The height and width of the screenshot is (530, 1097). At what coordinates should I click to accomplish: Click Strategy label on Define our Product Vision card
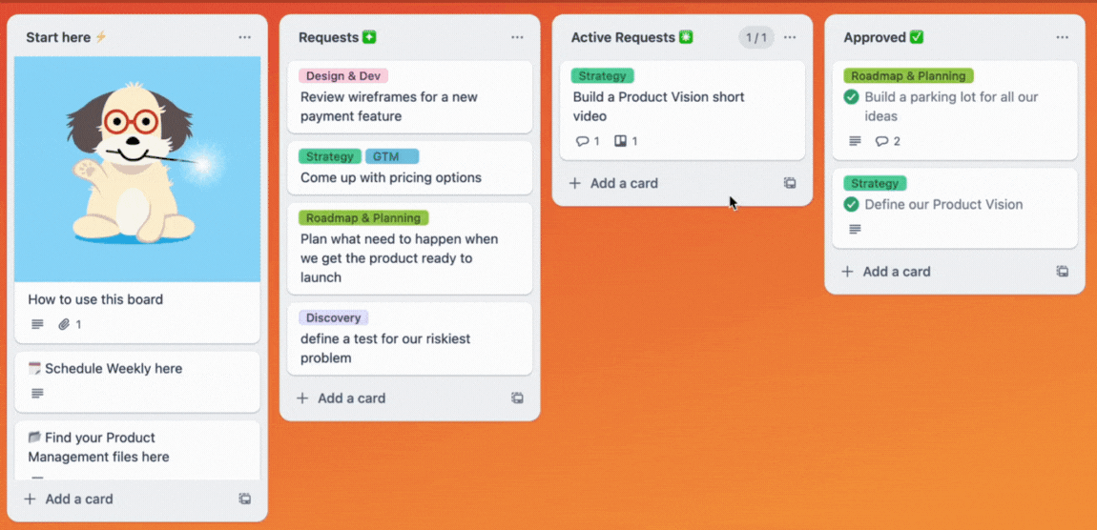pyautogui.click(x=875, y=184)
